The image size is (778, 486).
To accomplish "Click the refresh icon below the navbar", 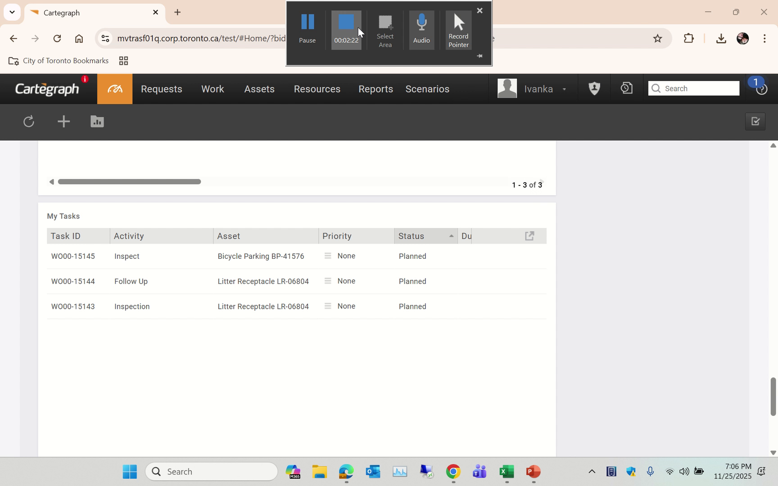I will (x=28, y=121).
